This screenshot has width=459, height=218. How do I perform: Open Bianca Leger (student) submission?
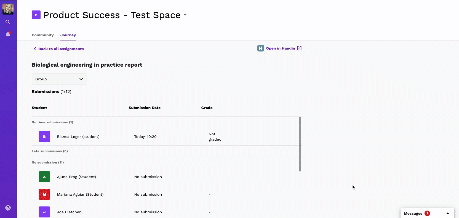(x=167, y=137)
